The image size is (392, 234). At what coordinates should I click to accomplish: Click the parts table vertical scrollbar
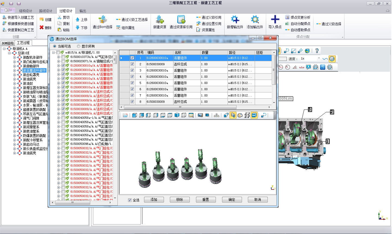(x=274, y=70)
